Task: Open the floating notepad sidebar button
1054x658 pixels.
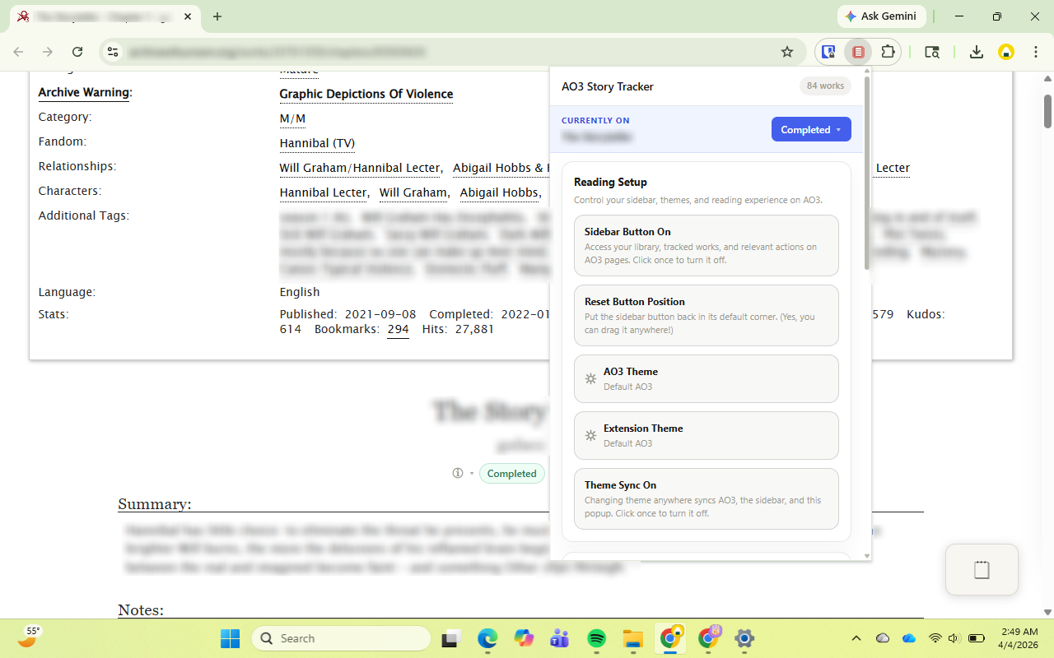Action: click(x=982, y=569)
